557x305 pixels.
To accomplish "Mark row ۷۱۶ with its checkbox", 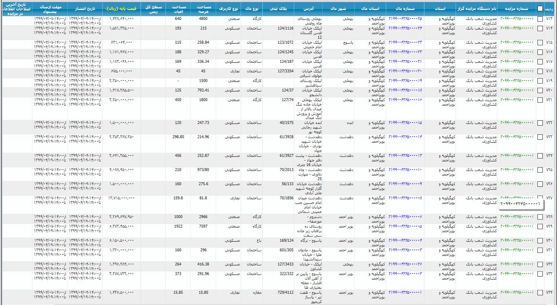I will [x=540, y=52].
